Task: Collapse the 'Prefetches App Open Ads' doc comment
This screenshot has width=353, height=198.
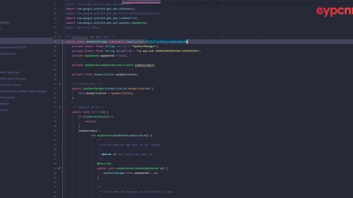Action: click(60, 37)
